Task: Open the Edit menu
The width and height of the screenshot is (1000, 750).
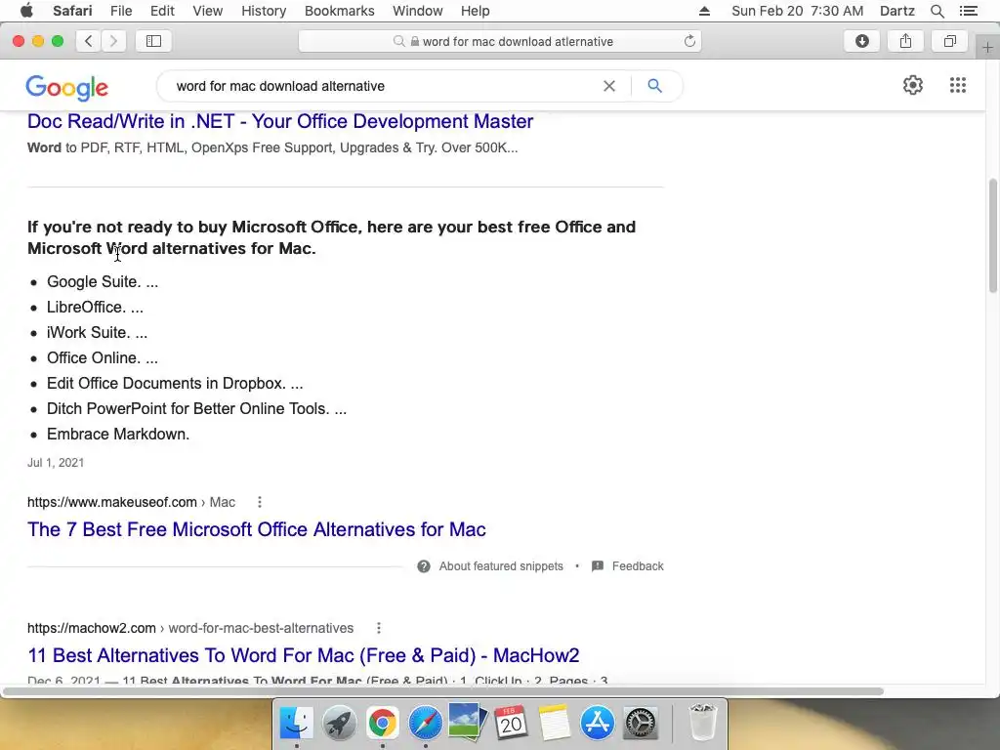Action: (163, 11)
